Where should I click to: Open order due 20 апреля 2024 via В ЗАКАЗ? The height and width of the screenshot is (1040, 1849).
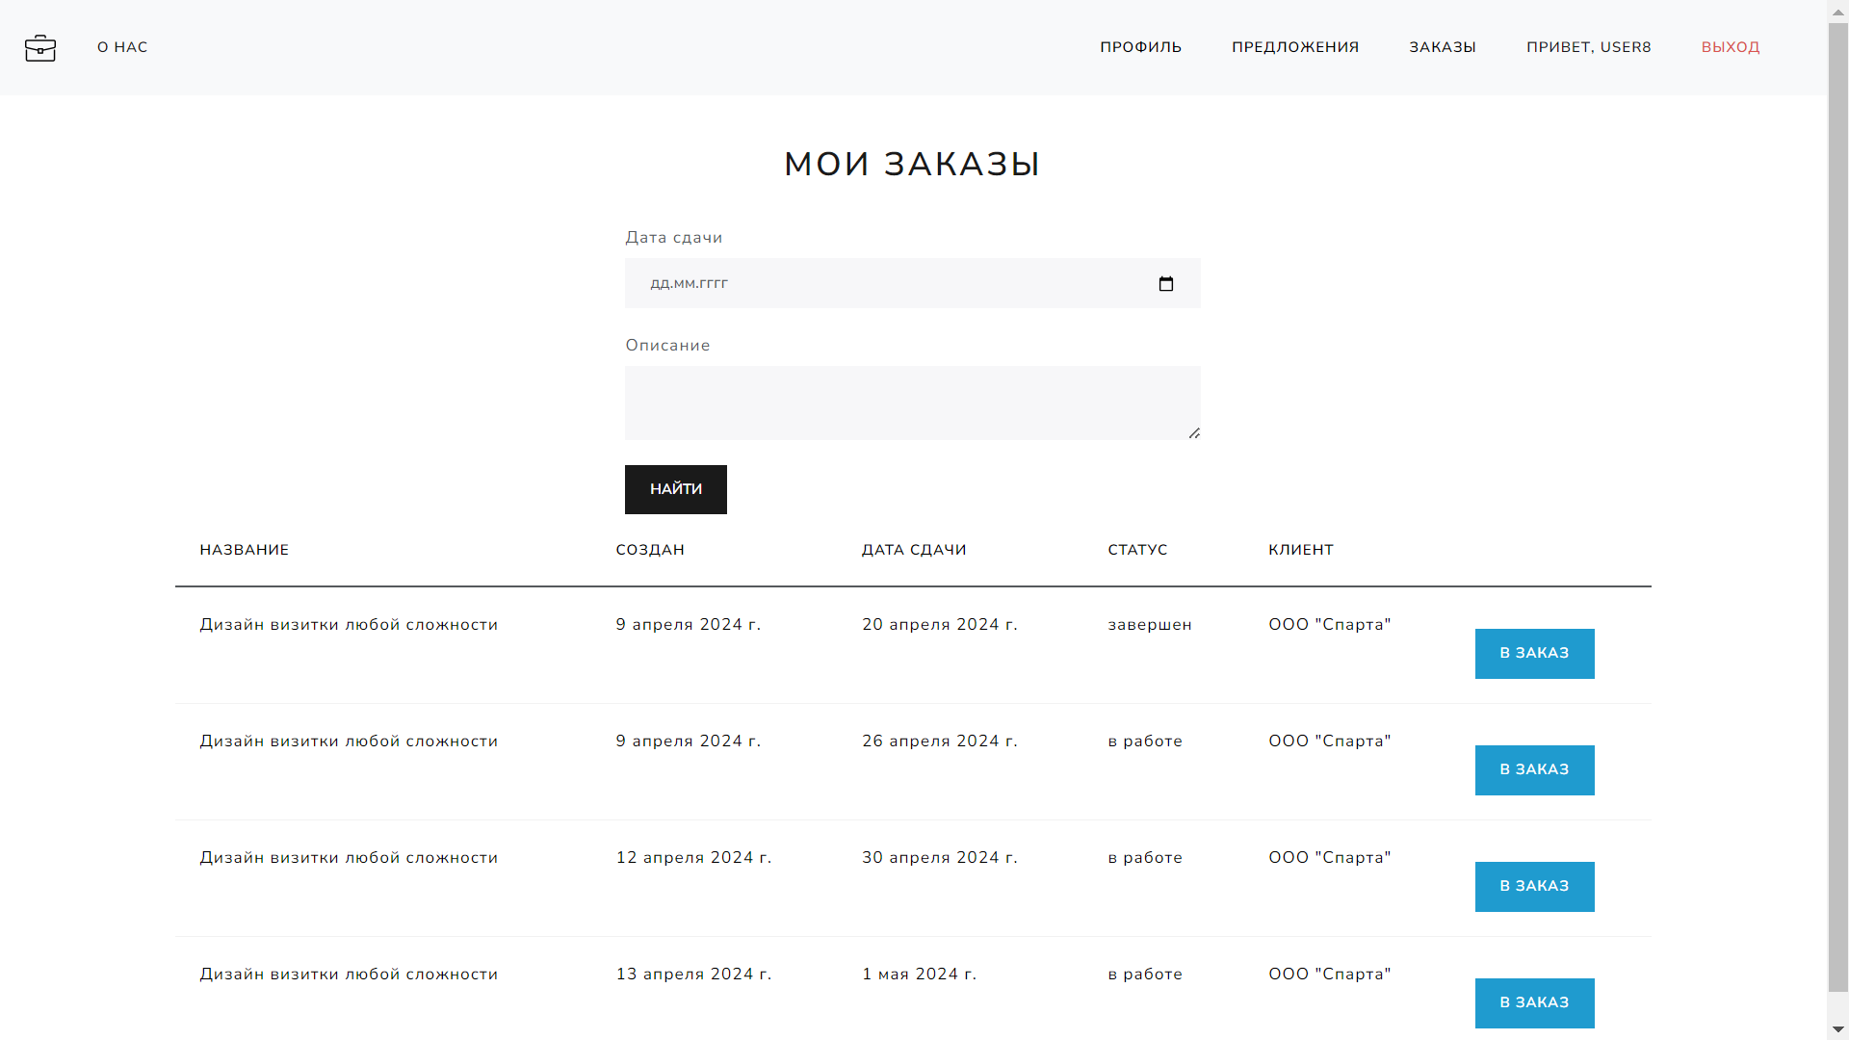1534,654
